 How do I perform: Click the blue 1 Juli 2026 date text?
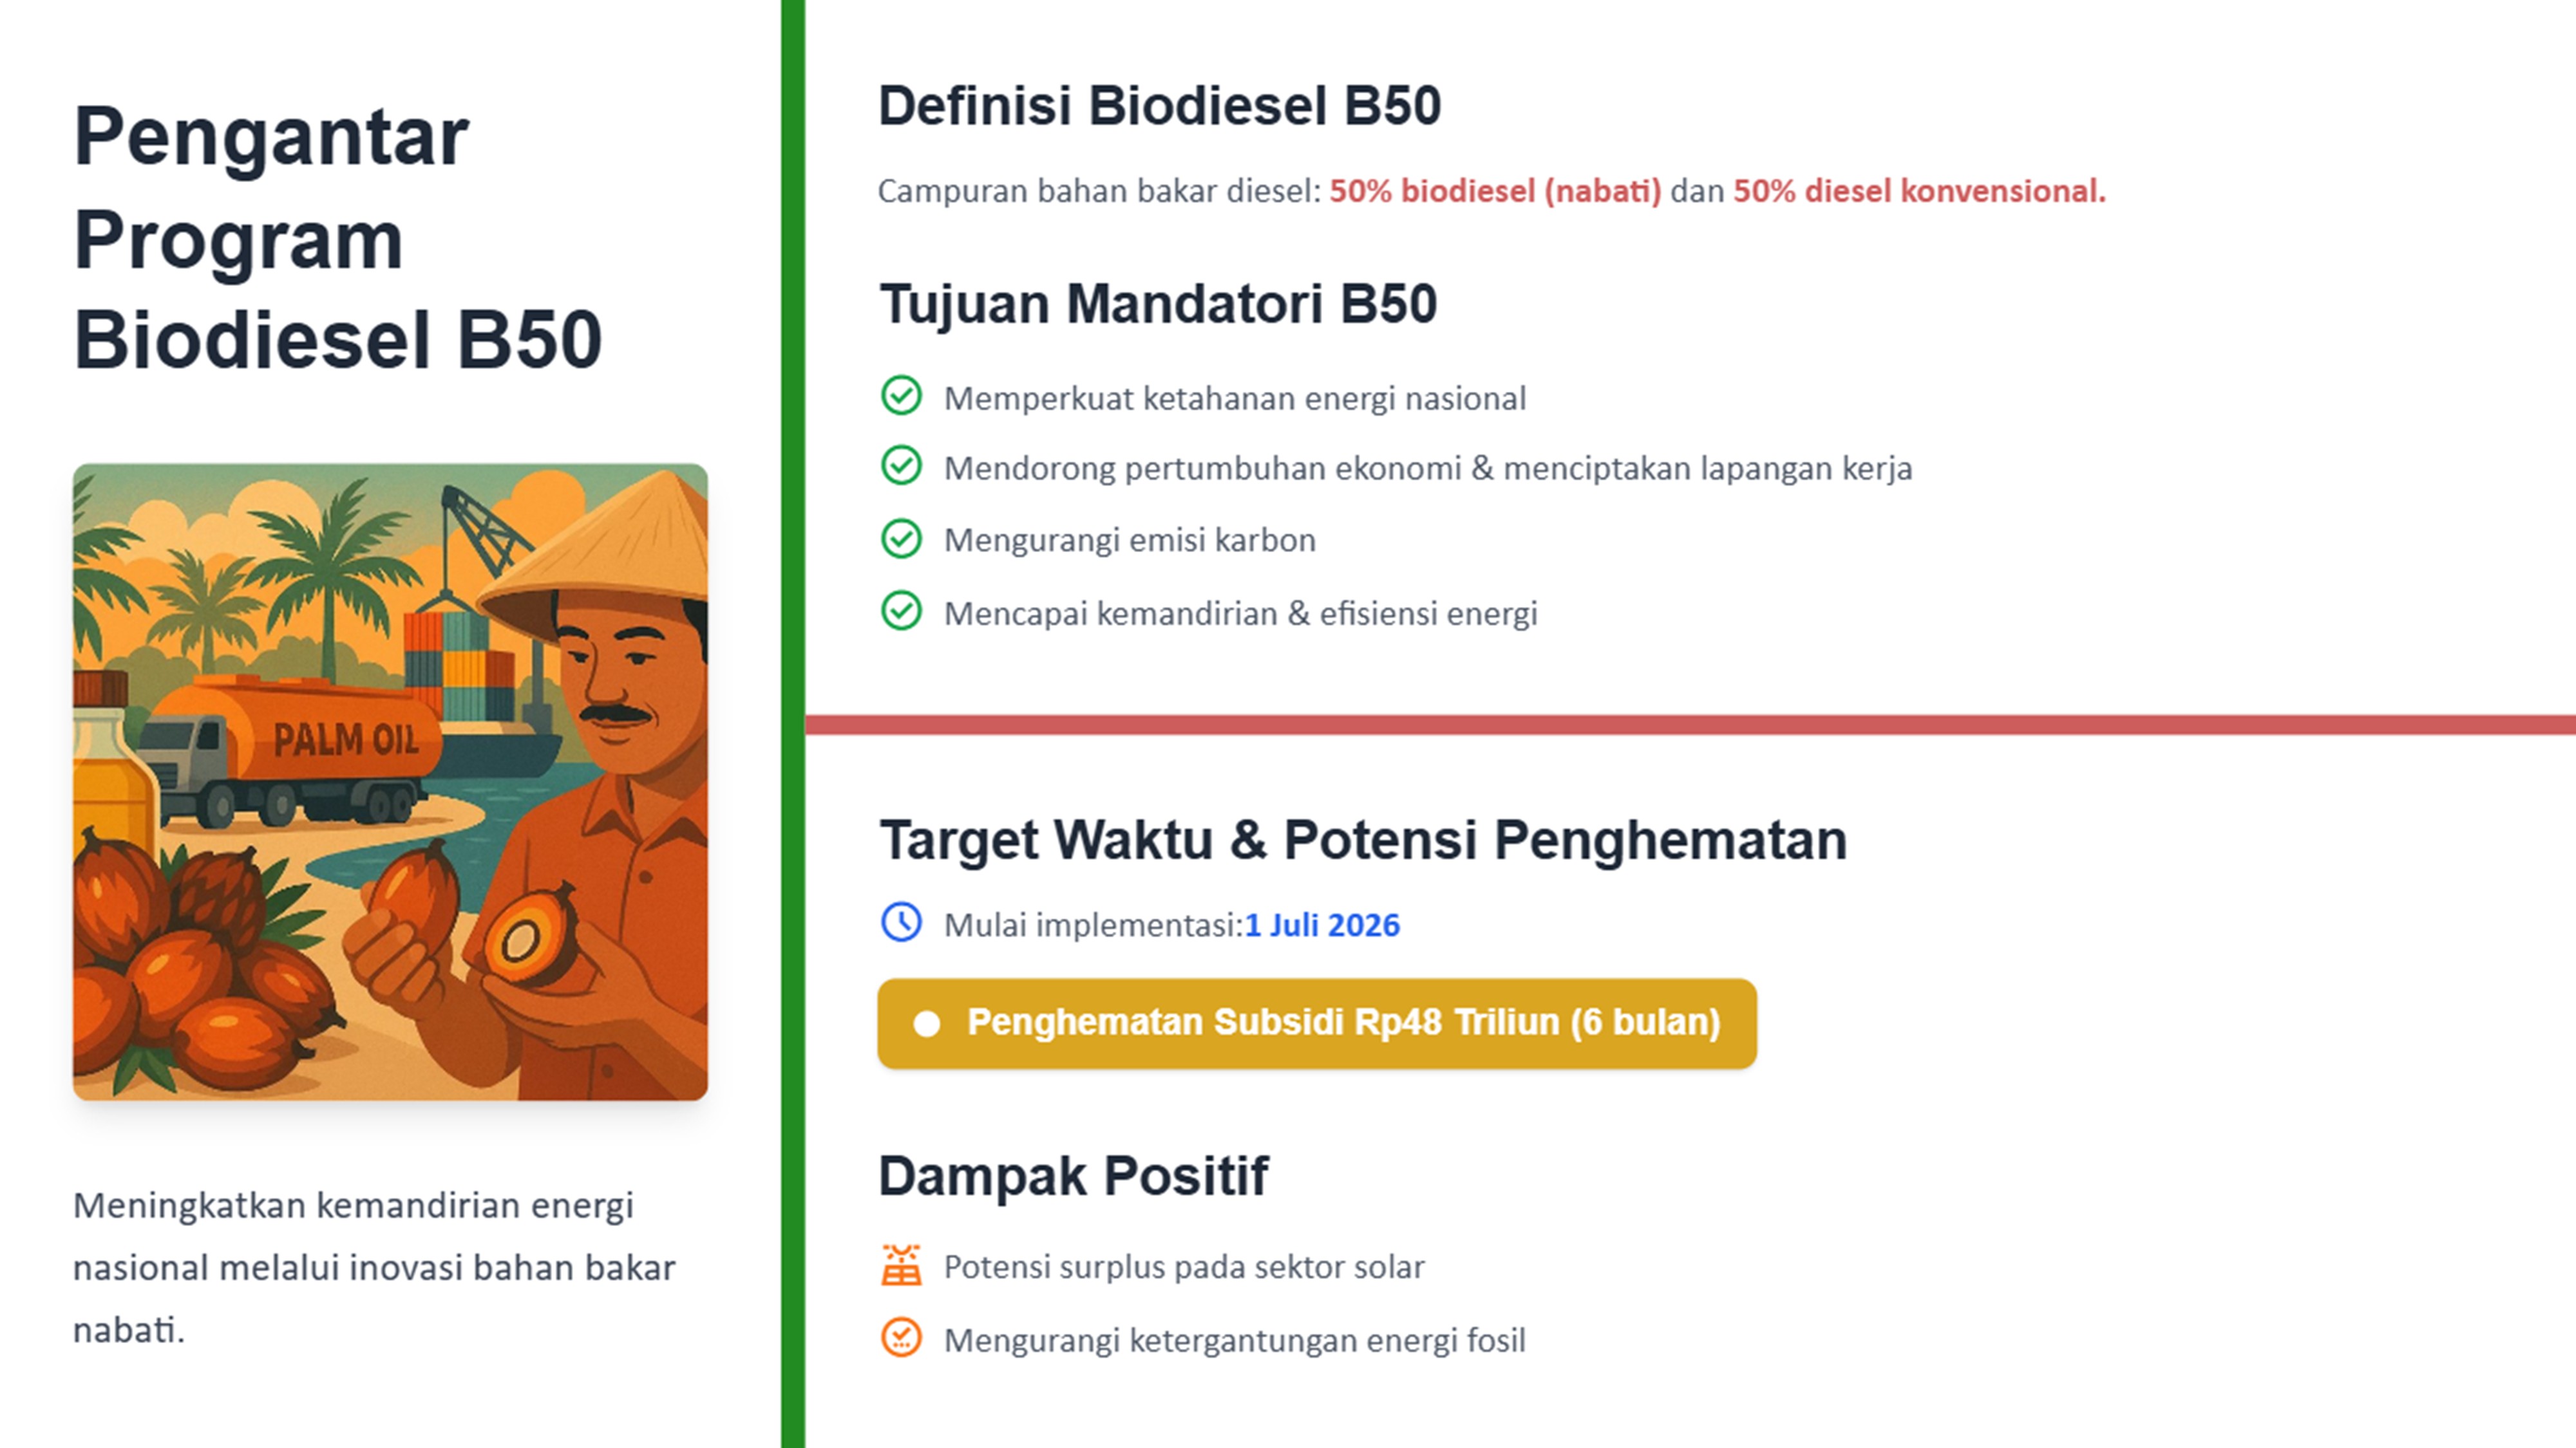pos(1322,925)
